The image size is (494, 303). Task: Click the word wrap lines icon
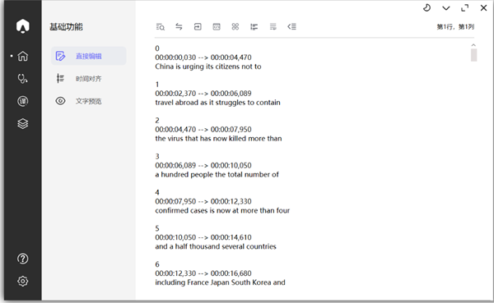coord(273,27)
